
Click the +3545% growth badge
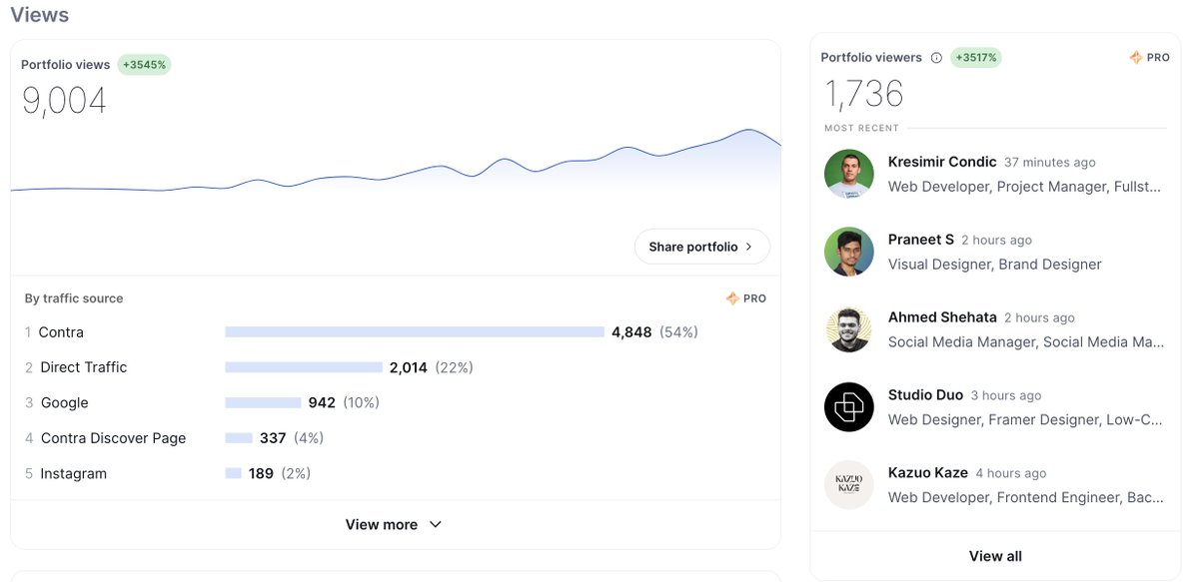point(145,65)
